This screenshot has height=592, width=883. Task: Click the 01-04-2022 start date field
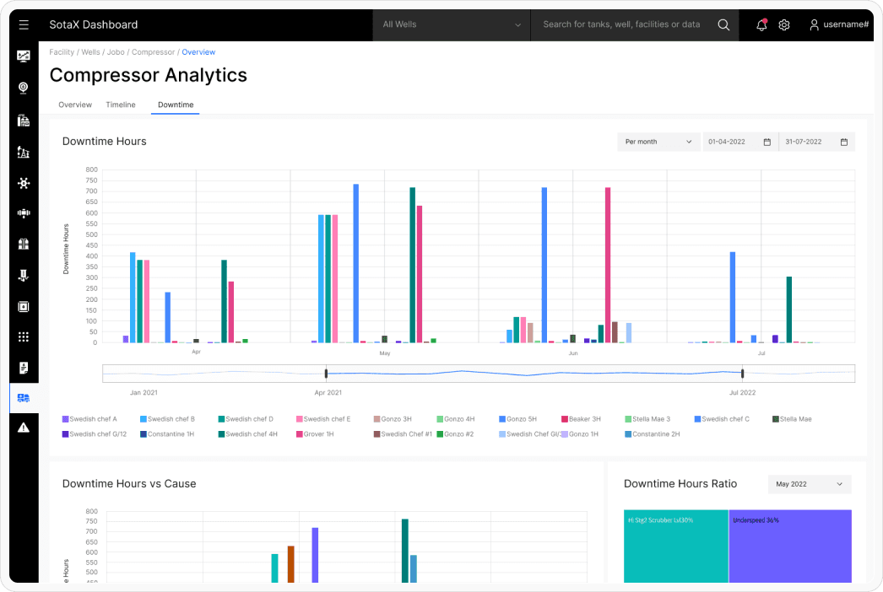coord(740,142)
